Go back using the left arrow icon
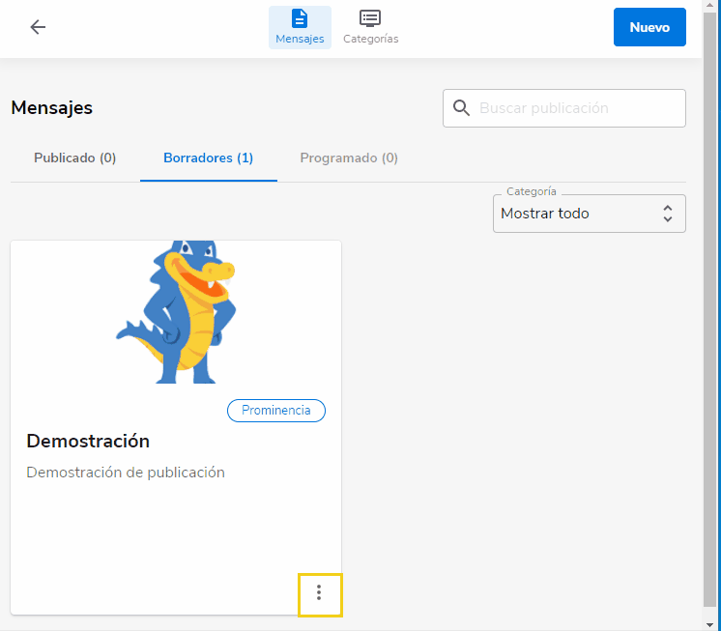 pos(38,27)
